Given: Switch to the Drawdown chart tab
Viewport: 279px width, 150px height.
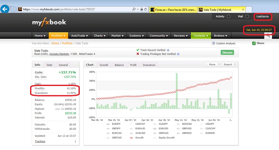Looking at the screenshot, I should pos(149,65).
